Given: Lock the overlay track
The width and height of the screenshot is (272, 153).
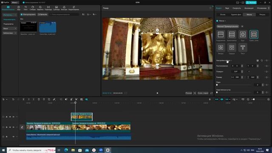Looking at the screenshot, I should click(7, 117).
